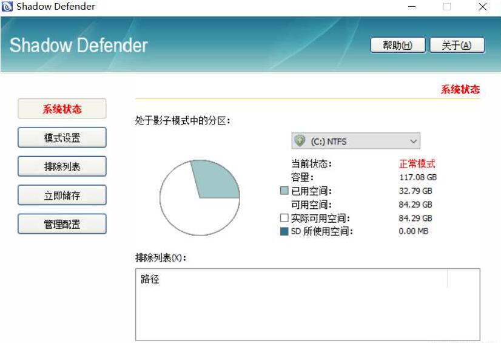The height and width of the screenshot is (343, 501).
Task: Click the Shadow Defender title bar icon
Action: (x=7, y=7)
